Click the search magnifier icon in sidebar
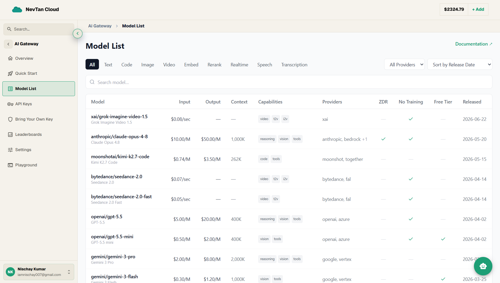Viewport: 500px width, 283px height. tap(9, 29)
